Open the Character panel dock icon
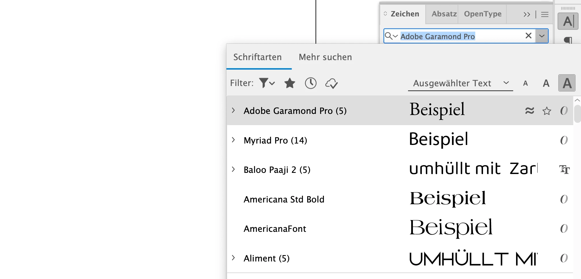Viewport: 581px width, 279px height. click(x=568, y=21)
